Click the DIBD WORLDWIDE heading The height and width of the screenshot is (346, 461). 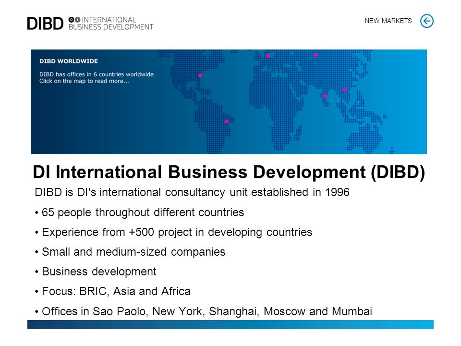coord(69,61)
